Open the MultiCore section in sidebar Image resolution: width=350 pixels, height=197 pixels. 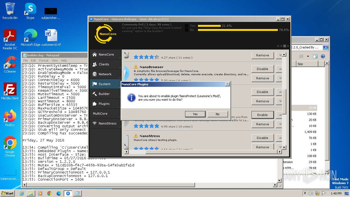coord(105,114)
